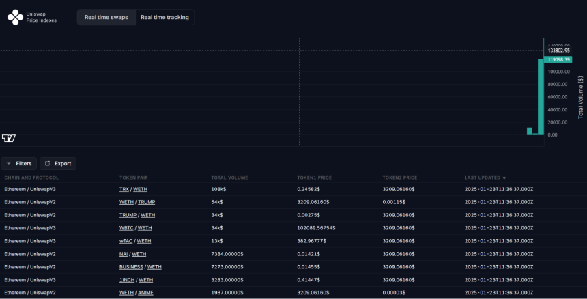Open WETH link in the wTAO row
This screenshot has height=299, width=587.
point(144,241)
